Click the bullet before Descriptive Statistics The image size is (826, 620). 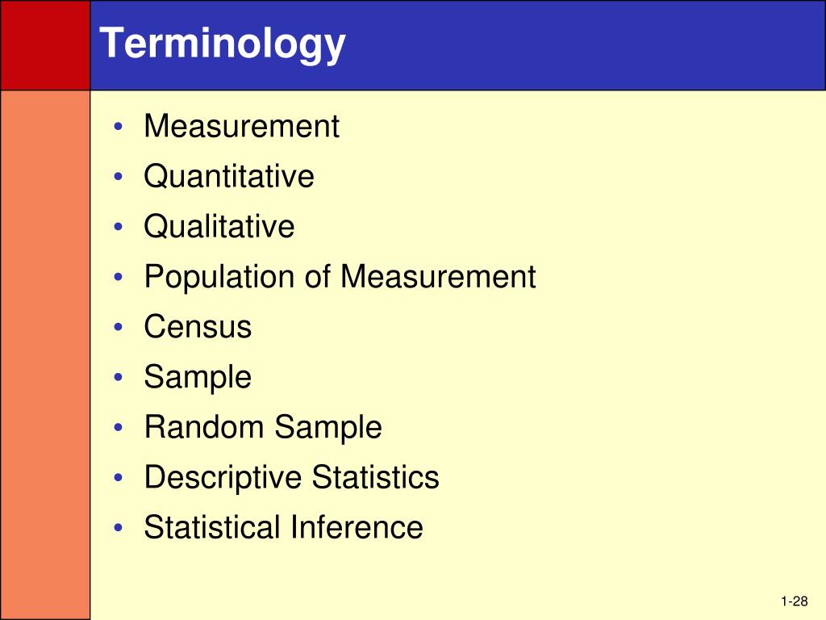tap(119, 477)
